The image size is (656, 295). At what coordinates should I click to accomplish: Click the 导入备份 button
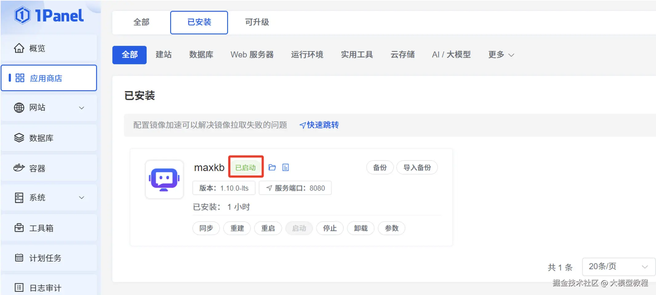417,167
